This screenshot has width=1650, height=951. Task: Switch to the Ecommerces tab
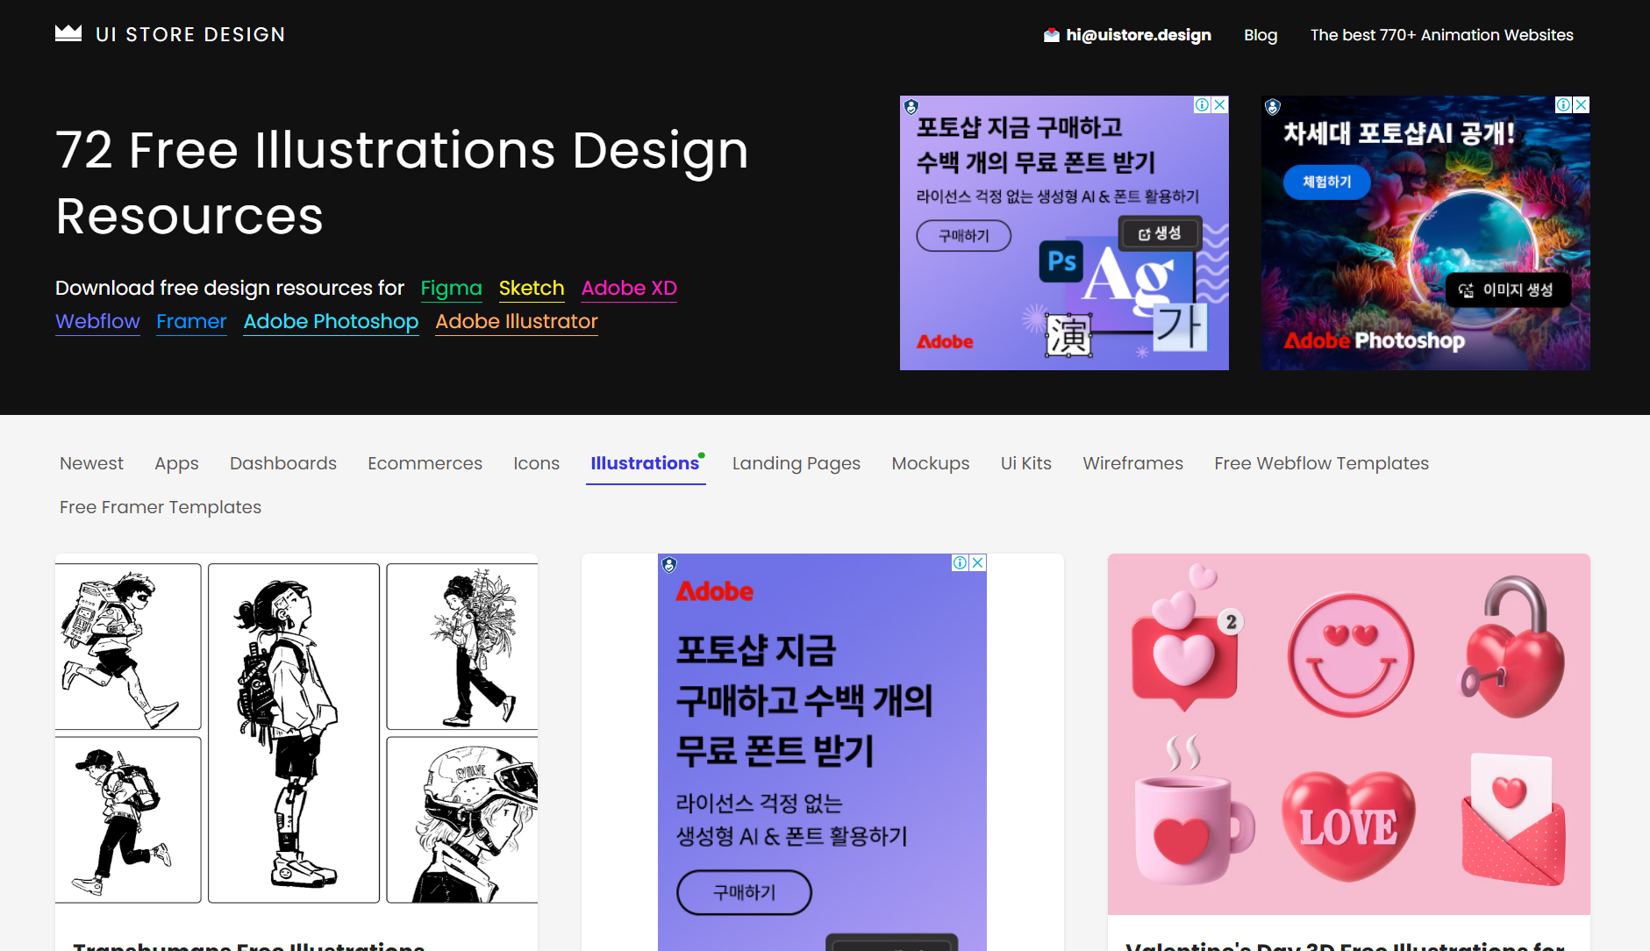425,463
